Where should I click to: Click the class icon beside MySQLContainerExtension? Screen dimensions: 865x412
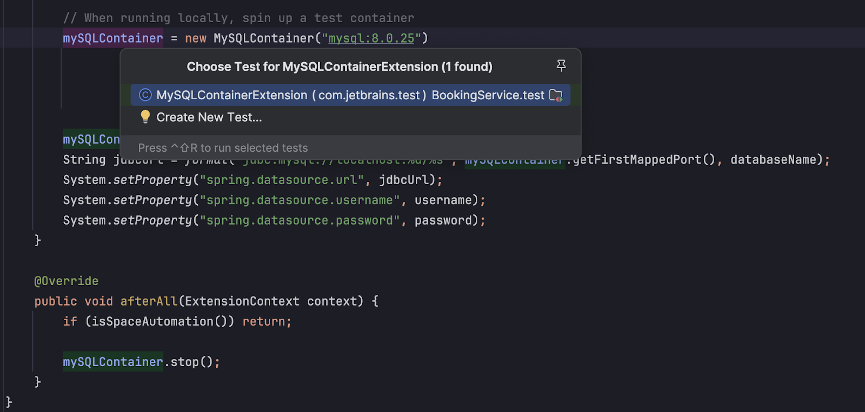pyautogui.click(x=145, y=95)
